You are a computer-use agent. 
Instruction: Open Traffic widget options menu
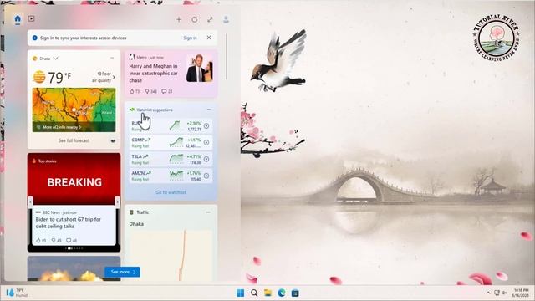click(208, 212)
